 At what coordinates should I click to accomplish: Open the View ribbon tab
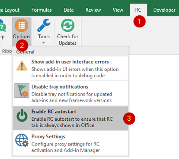pyautogui.click(x=118, y=10)
